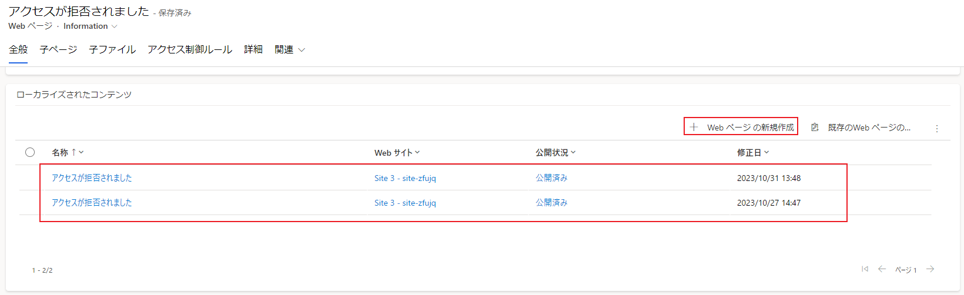Image resolution: width=964 pixels, height=295 pixels.
Task: Open the 全般 tab
Action: [18, 49]
